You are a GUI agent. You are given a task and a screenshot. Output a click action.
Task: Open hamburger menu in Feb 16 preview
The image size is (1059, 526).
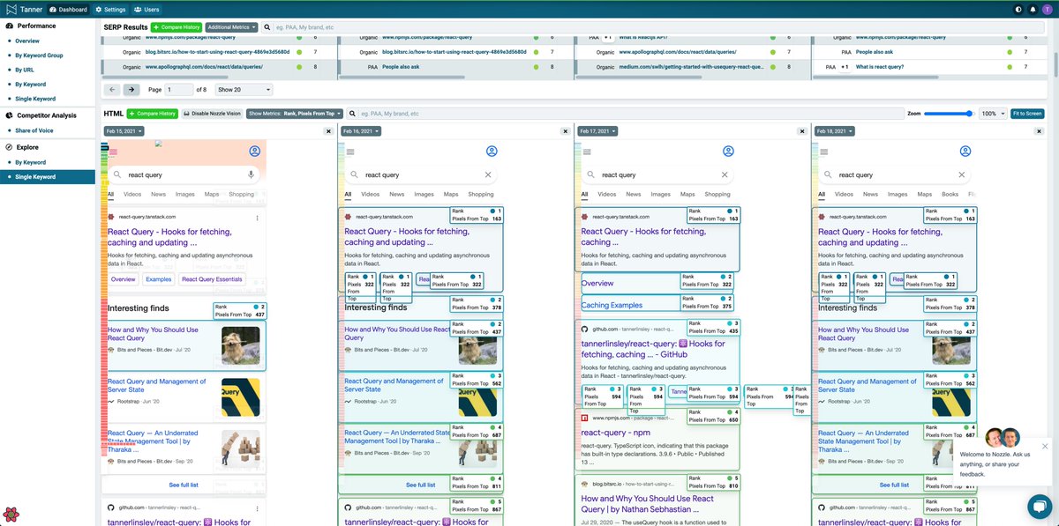pyautogui.click(x=351, y=152)
